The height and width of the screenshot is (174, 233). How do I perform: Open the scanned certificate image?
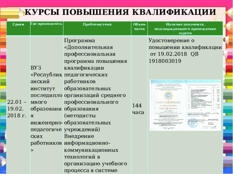[185, 105]
